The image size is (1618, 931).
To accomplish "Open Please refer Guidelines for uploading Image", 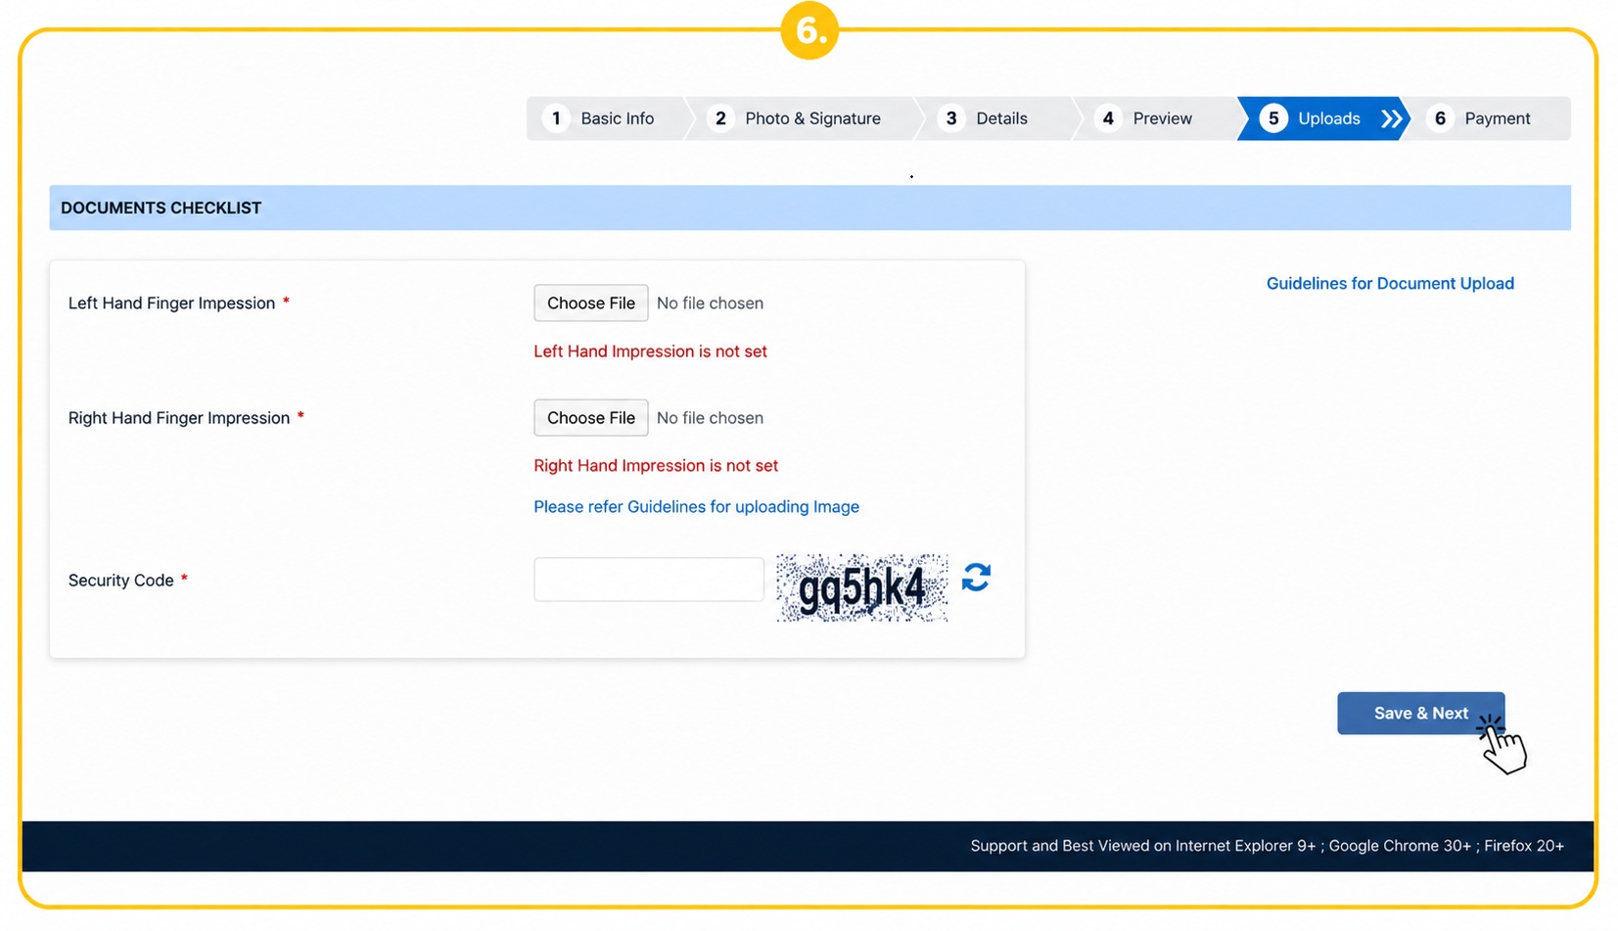I will point(696,506).
